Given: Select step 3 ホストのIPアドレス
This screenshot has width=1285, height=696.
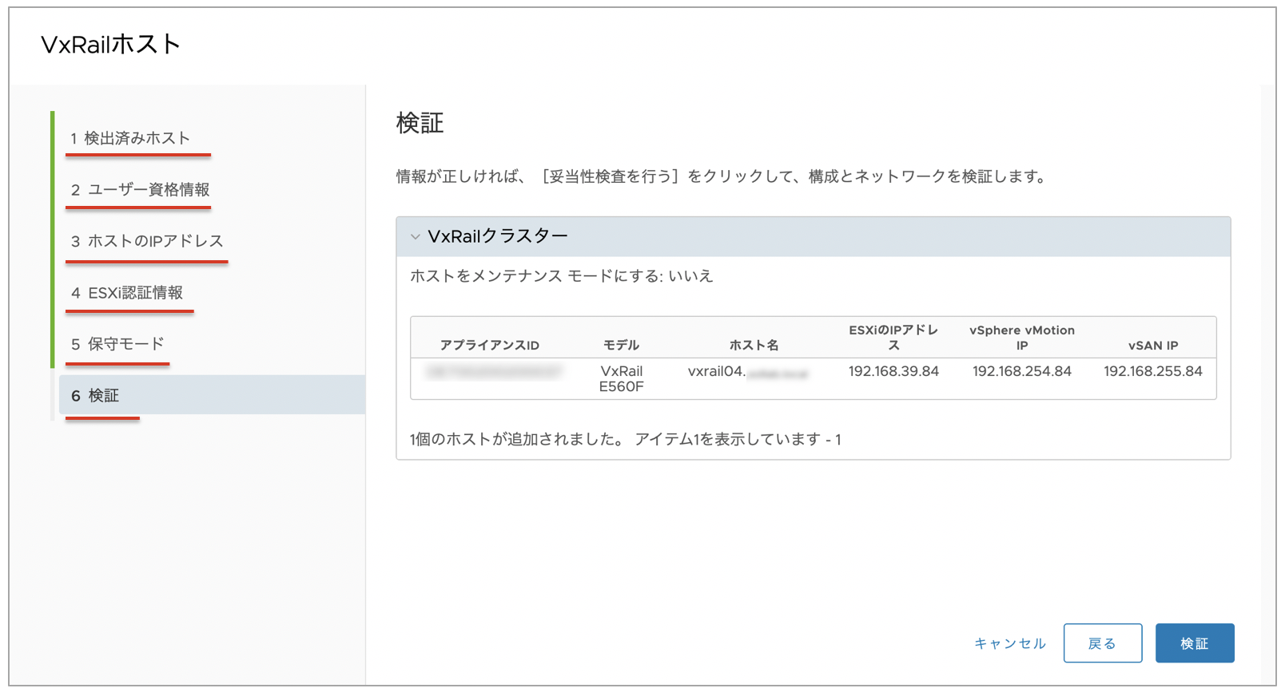Looking at the screenshot, I should click(147, 241).
